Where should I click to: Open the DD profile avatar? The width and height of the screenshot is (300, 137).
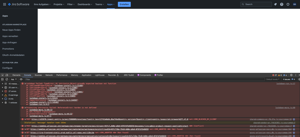pos(295,4)
